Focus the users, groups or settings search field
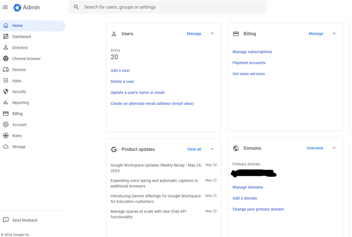 pyautogui.click(x=167, y=7)
